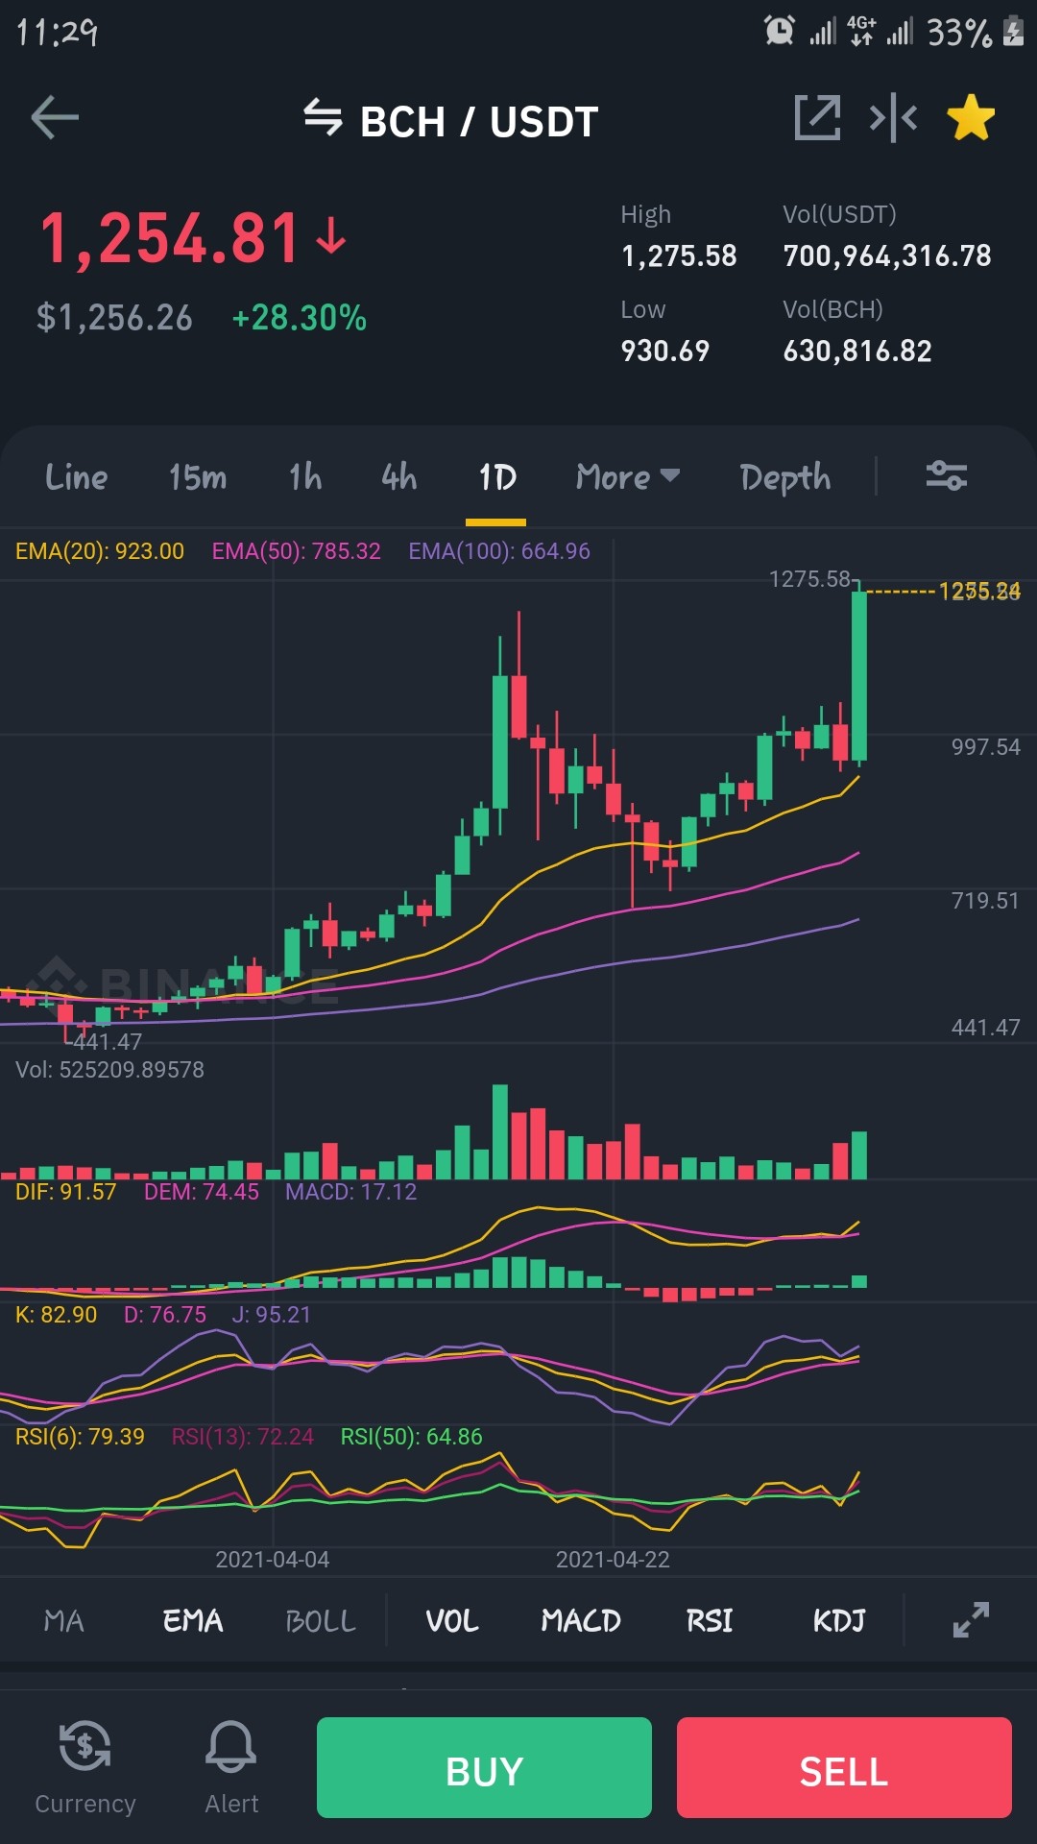The height and width of the screenshot is (1844, 1037).
Task: Enable the BOLL indicator
Action: 321,1621
